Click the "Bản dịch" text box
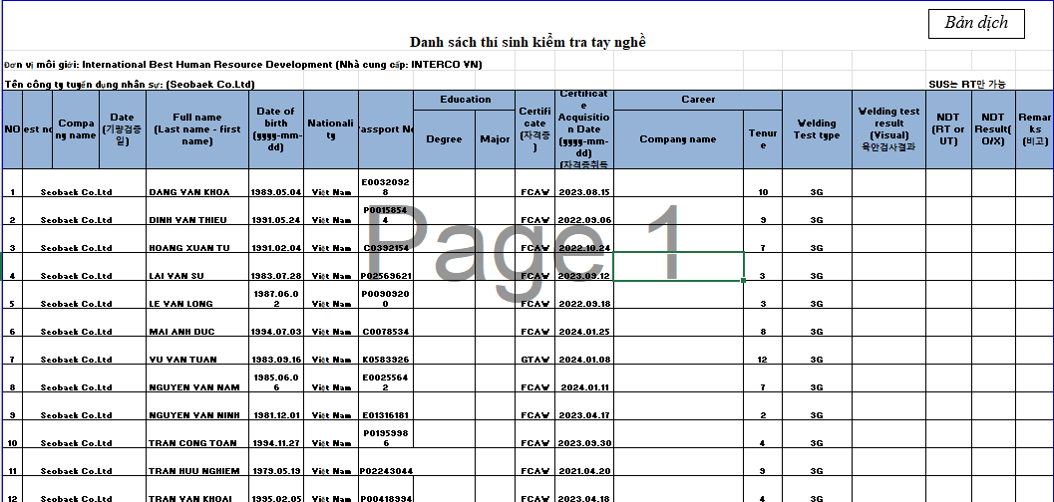 (976, 24)
